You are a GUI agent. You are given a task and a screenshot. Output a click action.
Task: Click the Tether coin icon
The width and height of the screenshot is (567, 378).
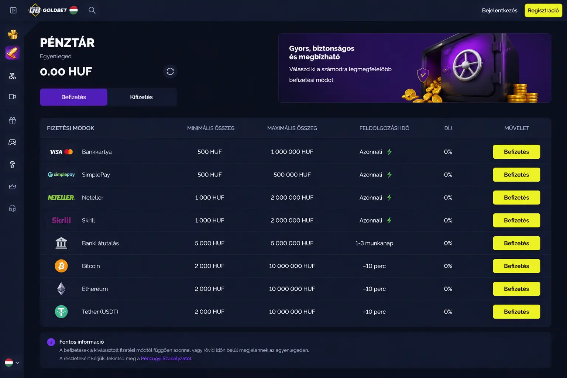pos(61,312)
